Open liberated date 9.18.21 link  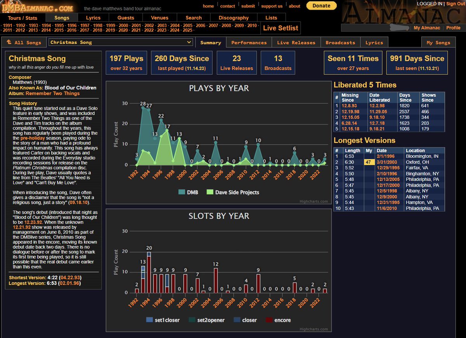377,128
